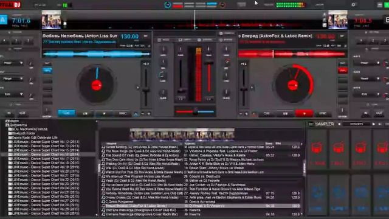This screenshot has height=219, width=389.
Task: Click the crossfader slider
Action: tap(195, 112)
